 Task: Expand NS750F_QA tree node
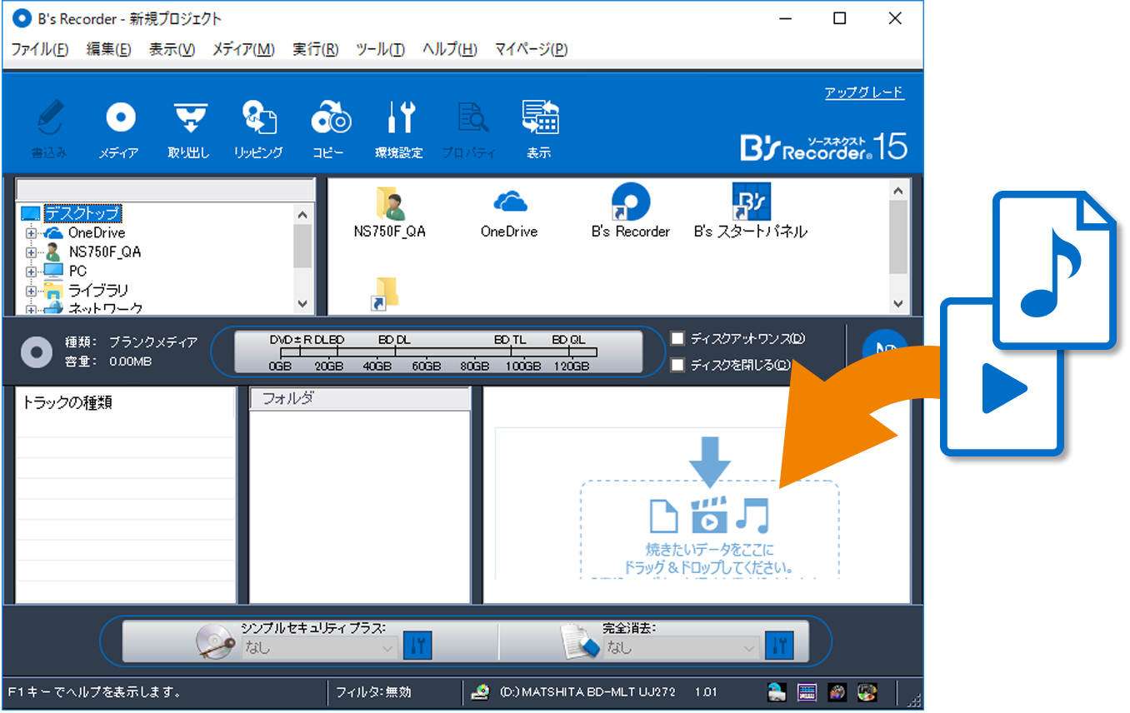[32, 252]
